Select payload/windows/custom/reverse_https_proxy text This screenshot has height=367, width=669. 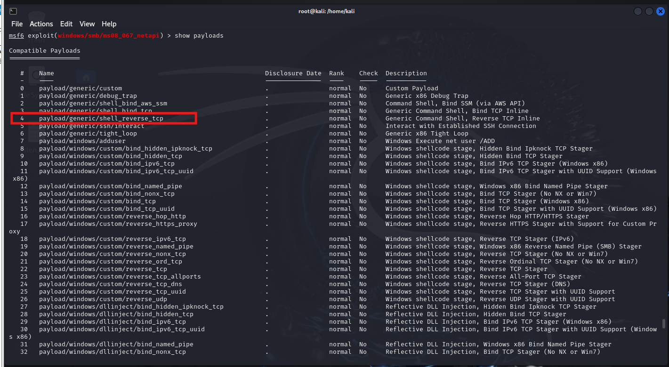click(x=118, y=224)
